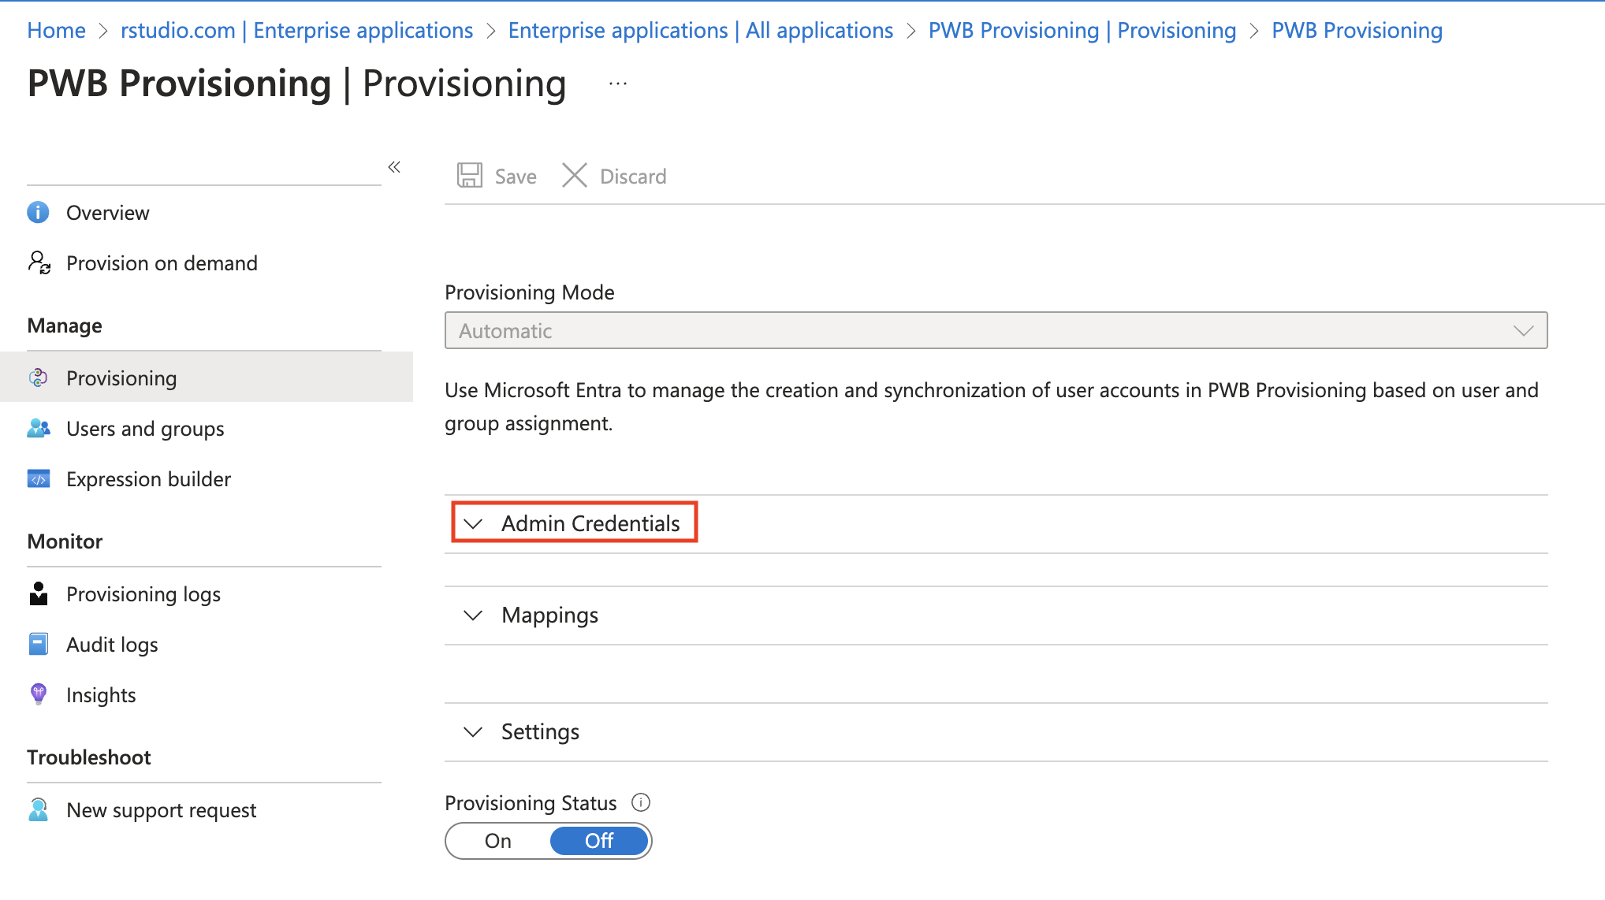Go to PWB Provisioning | Provisioning breadcrumb
This screenshot has width=1605, height=900.
pos(1082,30)
